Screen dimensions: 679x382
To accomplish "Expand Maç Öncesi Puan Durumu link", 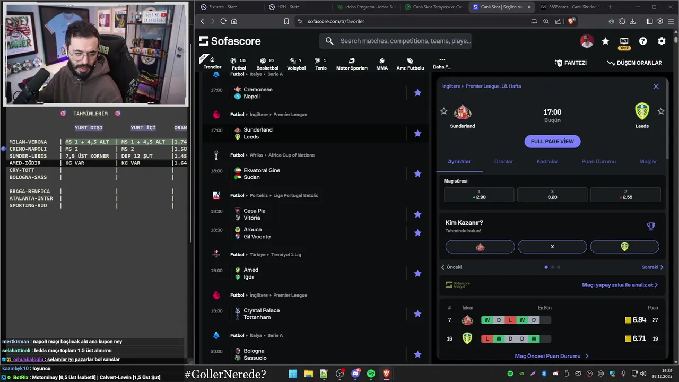I will tap(552, 356).
